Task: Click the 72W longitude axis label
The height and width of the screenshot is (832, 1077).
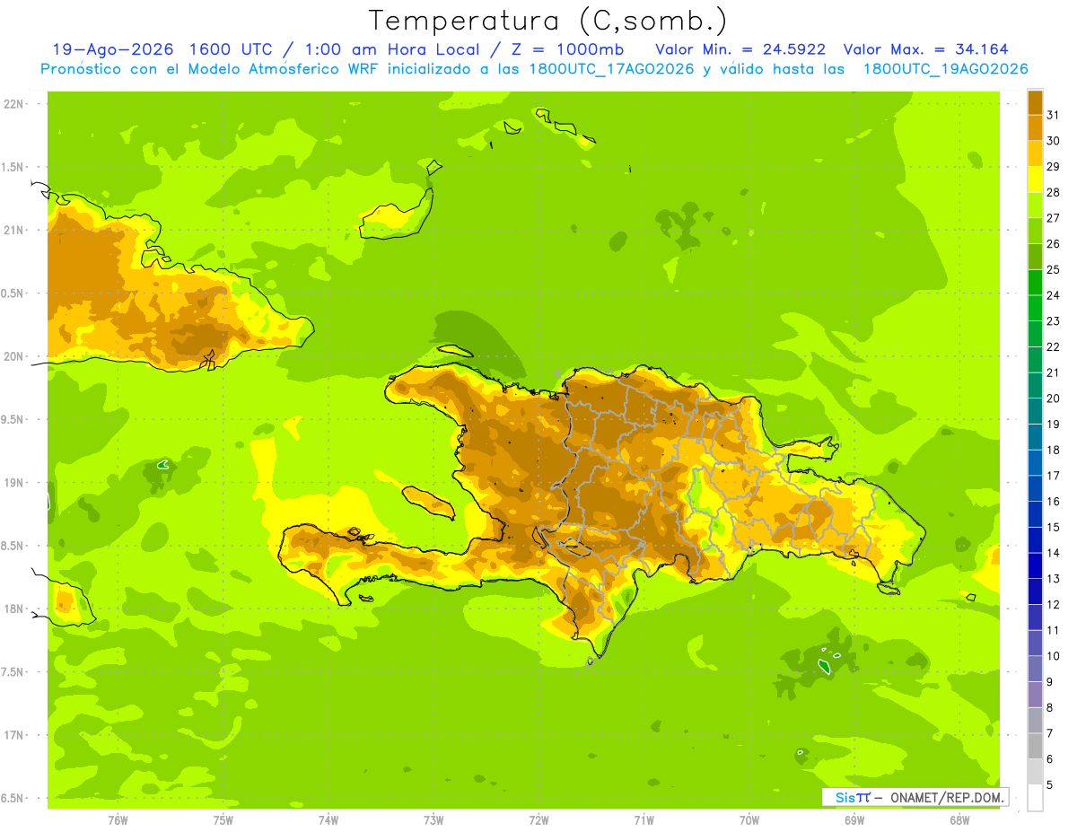Action: point(539,819)
